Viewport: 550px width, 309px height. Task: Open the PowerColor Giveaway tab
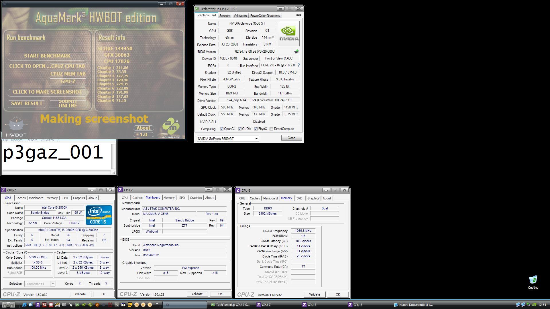pos(265,16)
